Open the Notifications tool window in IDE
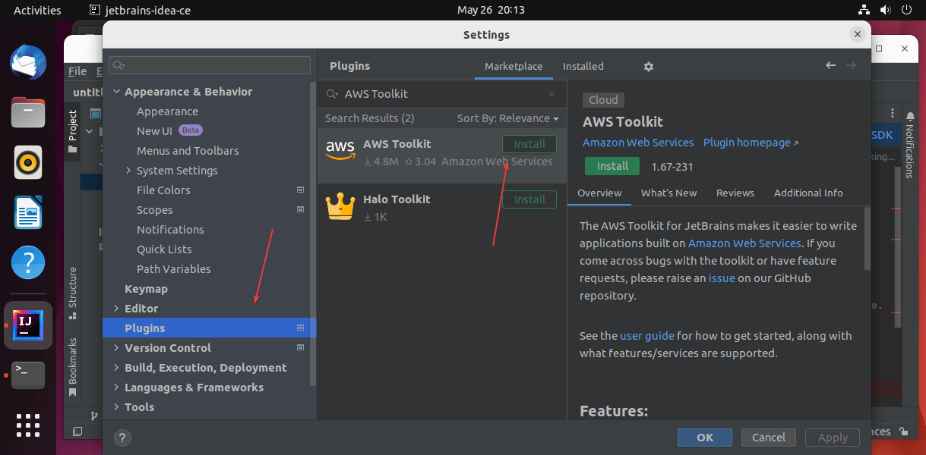Viewport: 926px width, 455px height. 909,144
